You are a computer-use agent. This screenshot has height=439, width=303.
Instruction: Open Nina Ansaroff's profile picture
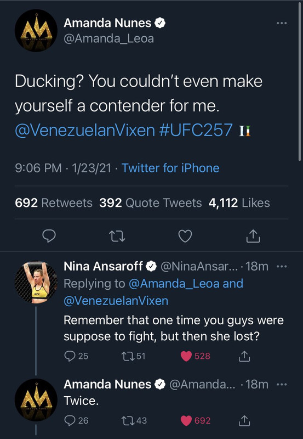(36, 283)
